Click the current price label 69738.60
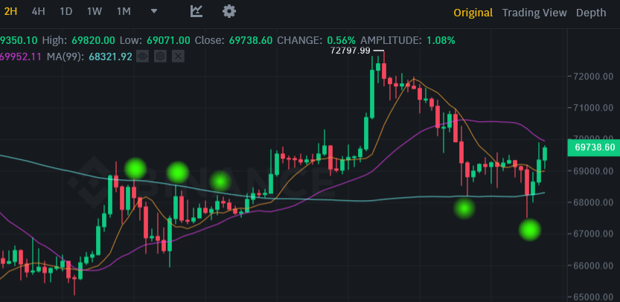Screen dimensions: 620x302 (x=594, y=148)
